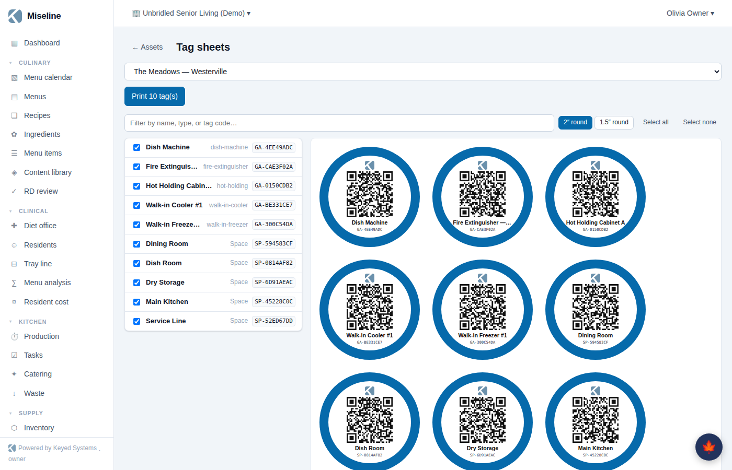This screenshot has height=470, width=732.
Task: Click the Recipes sidebar icon
Action: point(14,116)
